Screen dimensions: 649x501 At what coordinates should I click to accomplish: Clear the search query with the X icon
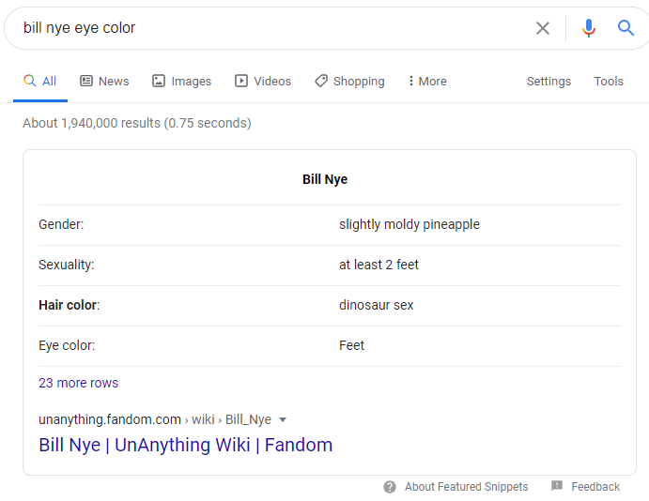click(543, 28)
